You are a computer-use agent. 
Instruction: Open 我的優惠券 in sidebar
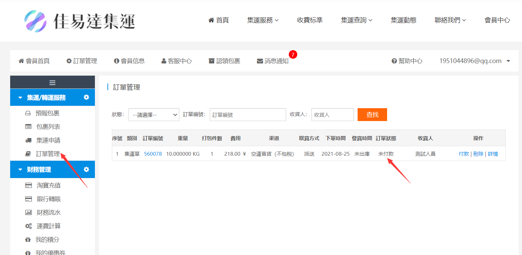point(51,252)
